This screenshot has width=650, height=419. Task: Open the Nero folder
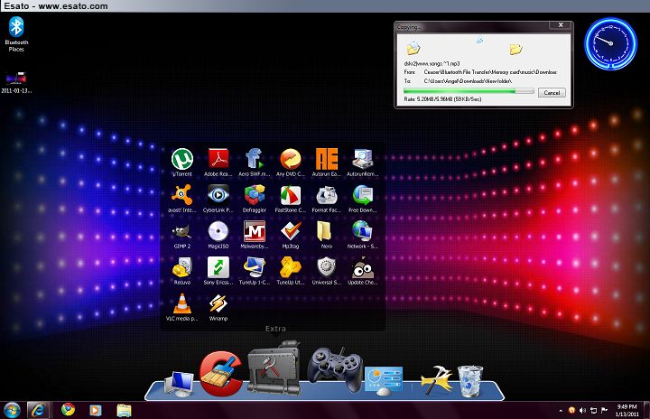326,231
